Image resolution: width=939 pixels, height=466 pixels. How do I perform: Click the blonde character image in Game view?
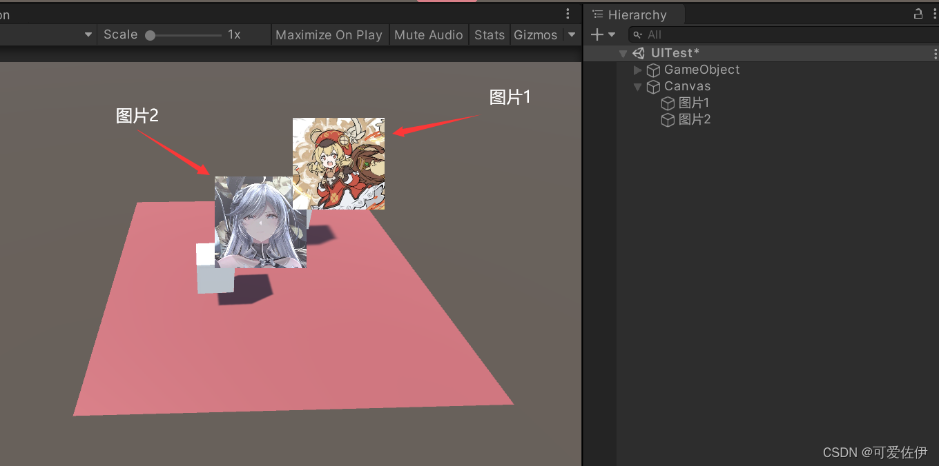tap(338, 163)
